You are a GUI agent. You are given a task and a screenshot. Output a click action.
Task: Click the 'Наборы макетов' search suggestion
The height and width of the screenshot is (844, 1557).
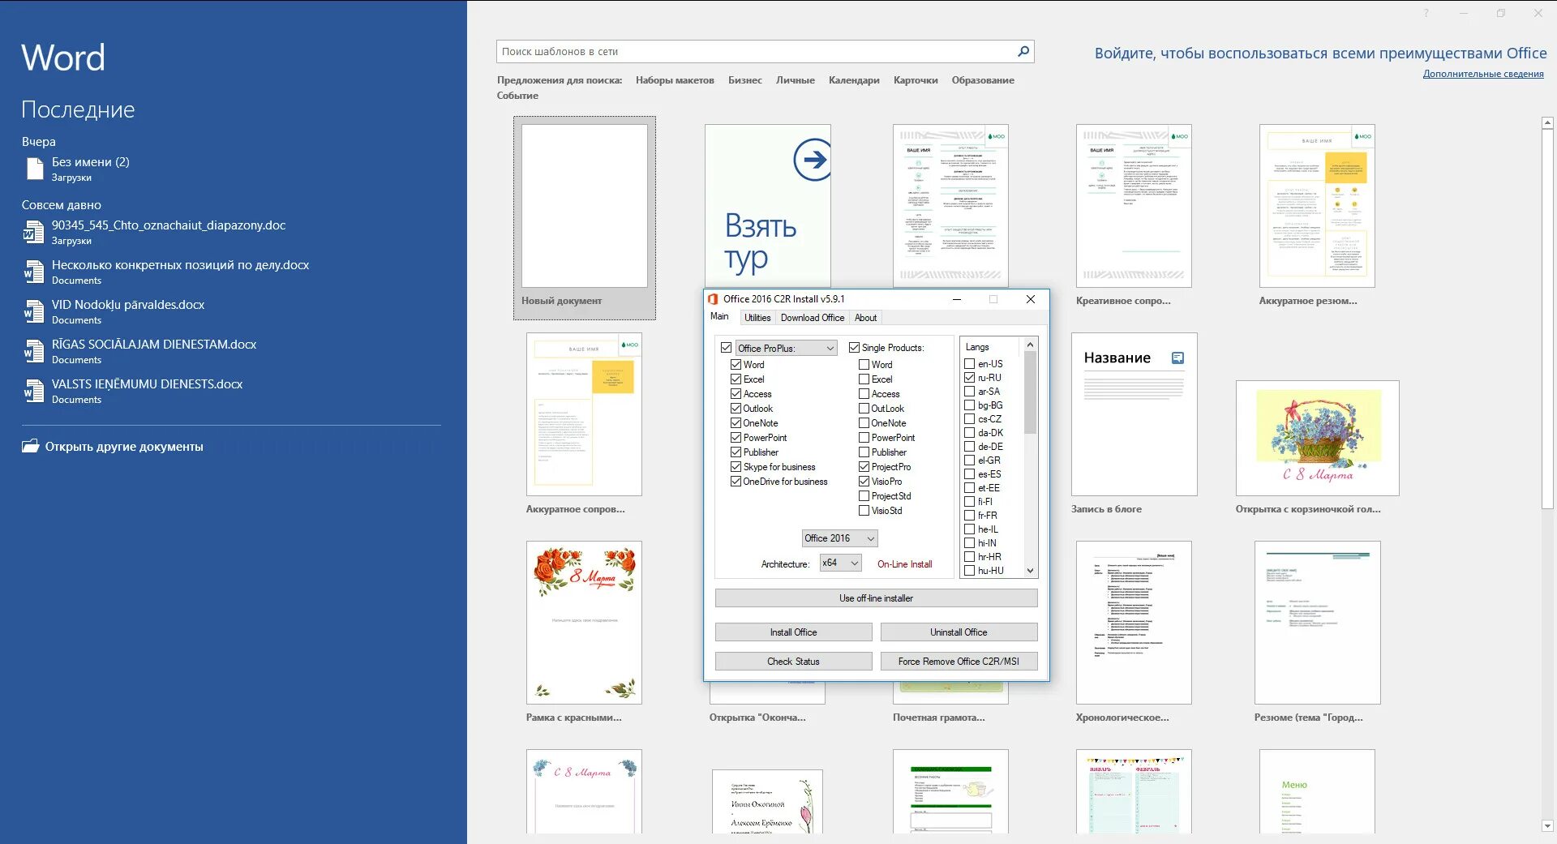[x=675, y=80]
